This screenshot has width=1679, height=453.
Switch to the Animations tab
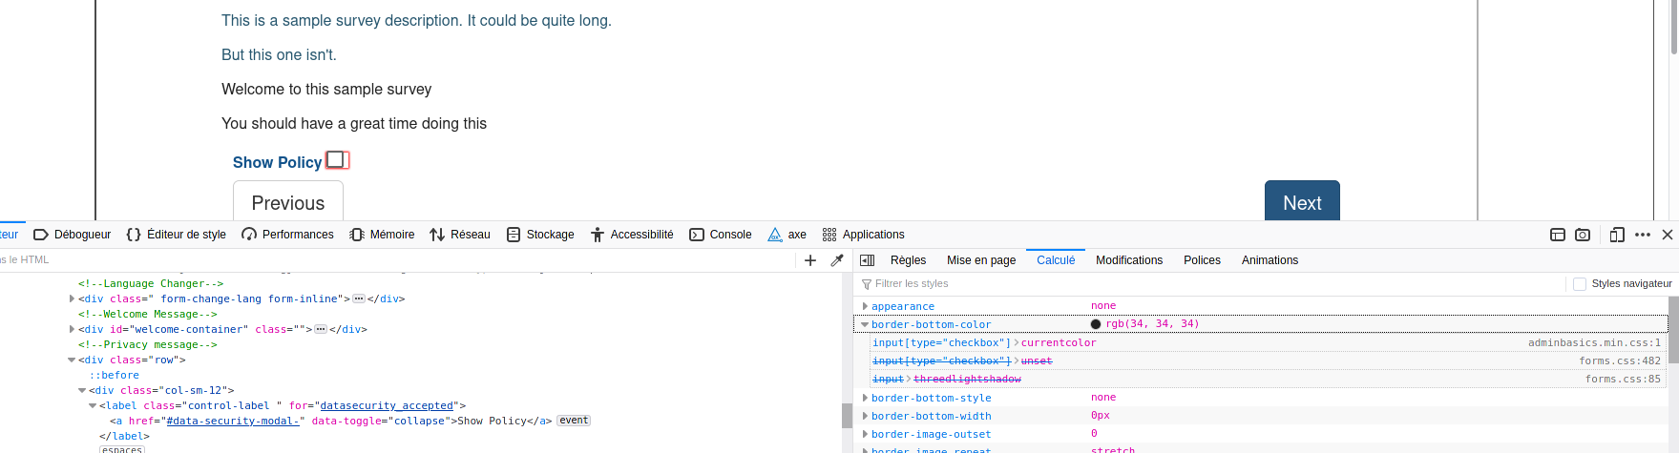tap(1270, 260)
